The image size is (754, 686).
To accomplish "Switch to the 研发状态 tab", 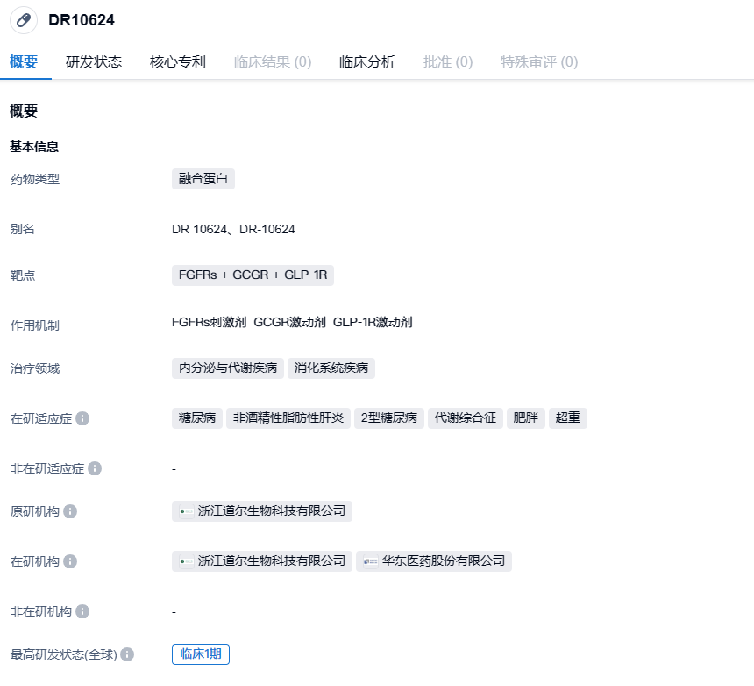I will 94,62.
